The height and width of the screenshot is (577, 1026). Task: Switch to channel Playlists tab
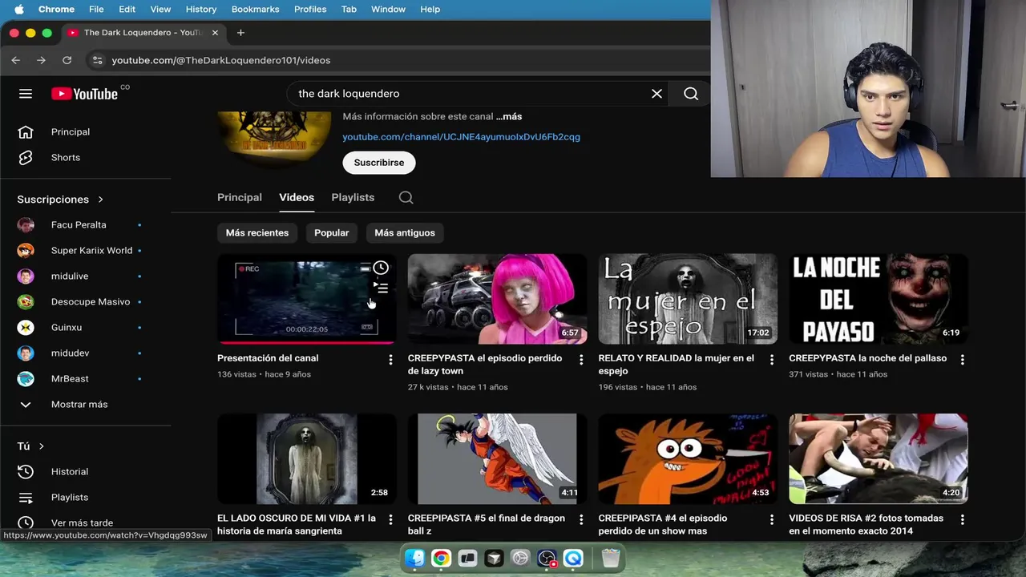click(353, 198)
